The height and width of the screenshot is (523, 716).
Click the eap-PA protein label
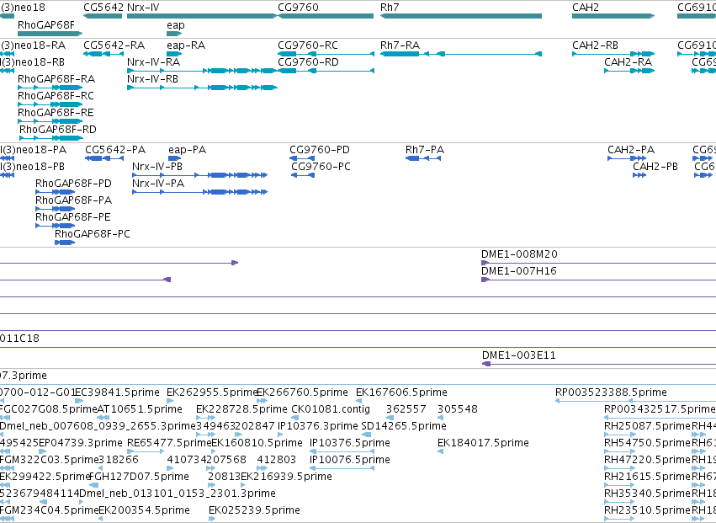coord(188,150)
